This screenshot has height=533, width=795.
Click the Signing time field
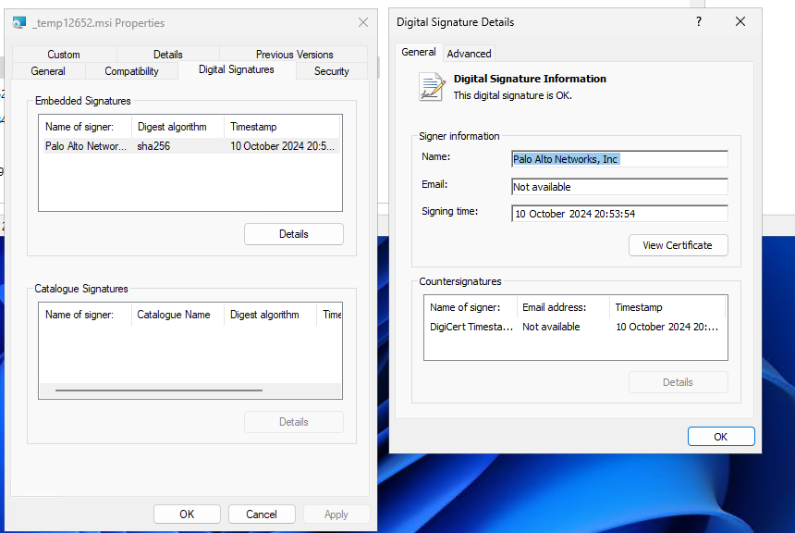[619, 214]
